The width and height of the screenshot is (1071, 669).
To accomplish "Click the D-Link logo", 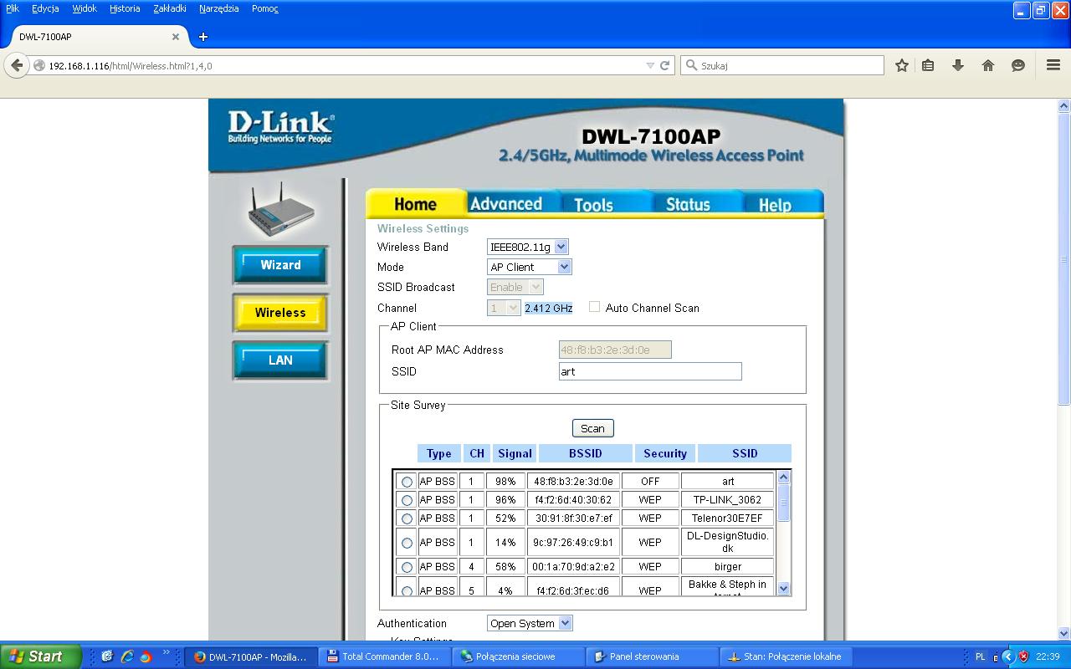I will coord(281,128).
